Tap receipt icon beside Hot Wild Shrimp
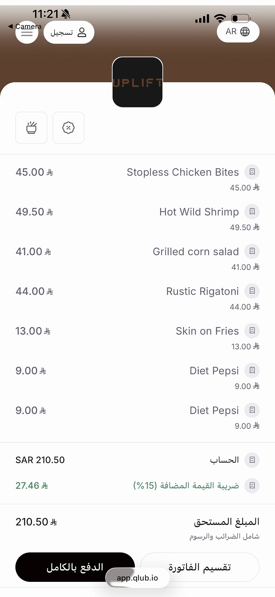Screen dimensions: 275x597 point(252,211)
